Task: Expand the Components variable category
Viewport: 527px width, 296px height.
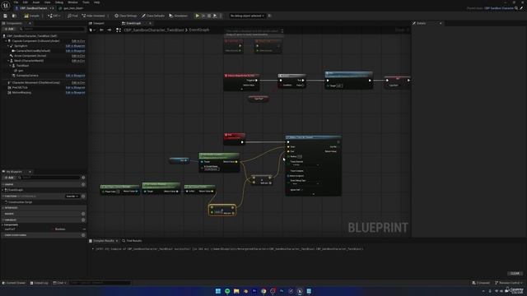Action: tap(3, 224)
